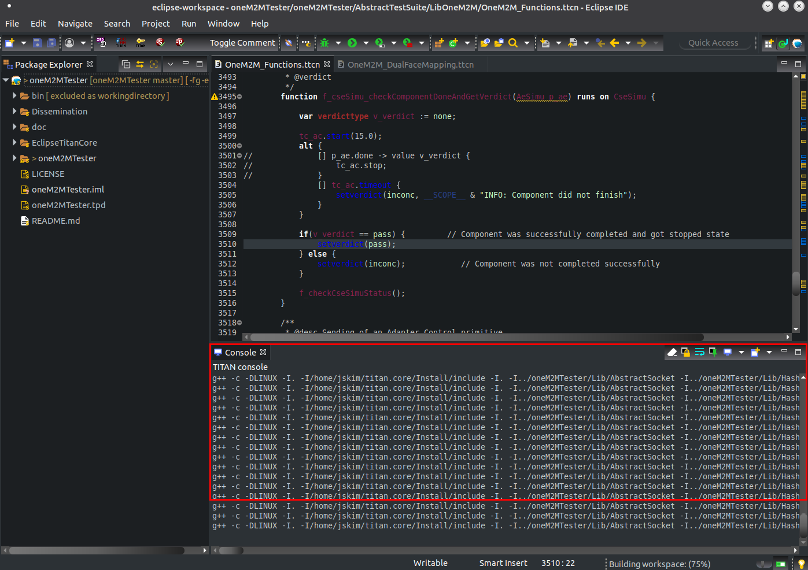This screenshot has height=570, width=808.
Task: Click the Back navigation arrow
Action: tap(614, 43)
